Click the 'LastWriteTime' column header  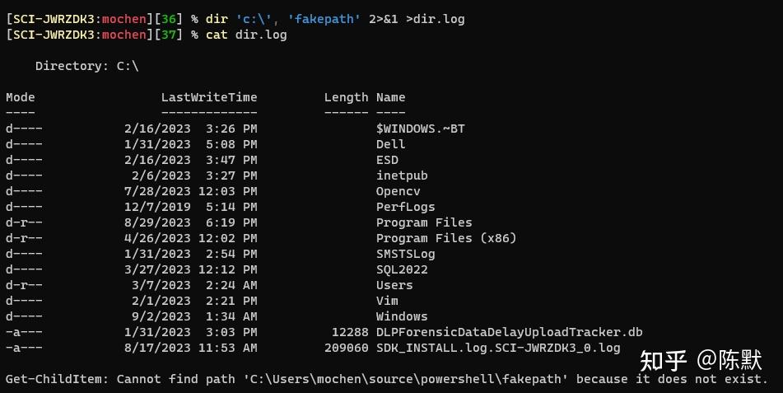pyautogui.click(x=209, y=97)
